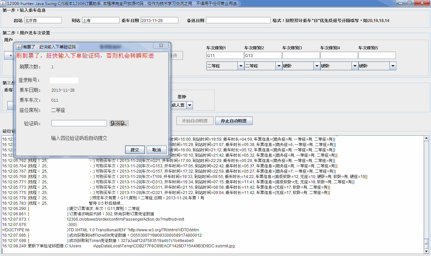Click the log line with 车次=G157

[169, 171]
